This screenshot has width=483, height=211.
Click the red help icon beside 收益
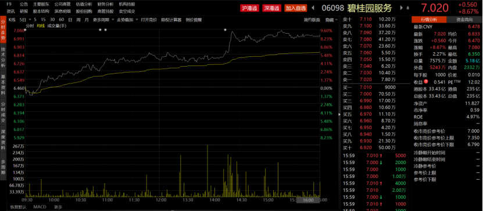425,82
